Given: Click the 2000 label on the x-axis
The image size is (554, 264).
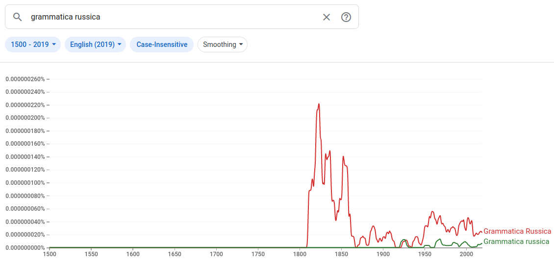Looking at the screenshot, I should [466, 254].
